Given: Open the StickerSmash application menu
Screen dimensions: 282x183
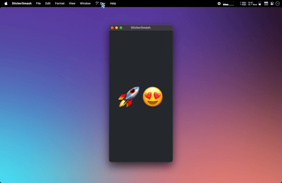Looking at the screenshot, I should pyautogui.click(x=21, y=4).
